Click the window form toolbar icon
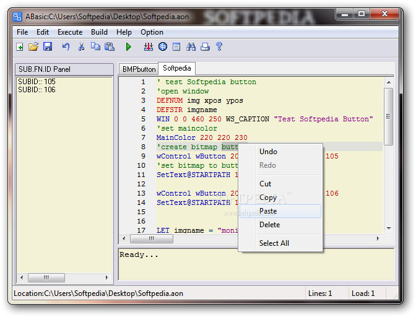Image resolution: width=416 pixels, height=317 pixels. tap(176, 47)
